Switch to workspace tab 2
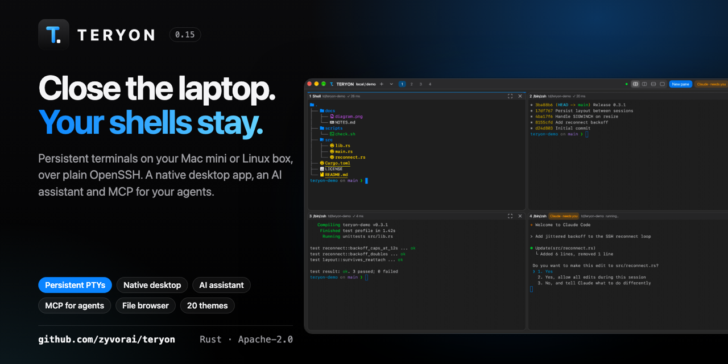Image resolution: width=728 pixels, height=364 pixels. coord(411,84)
